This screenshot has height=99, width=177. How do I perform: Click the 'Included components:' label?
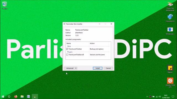click(73, 39)
